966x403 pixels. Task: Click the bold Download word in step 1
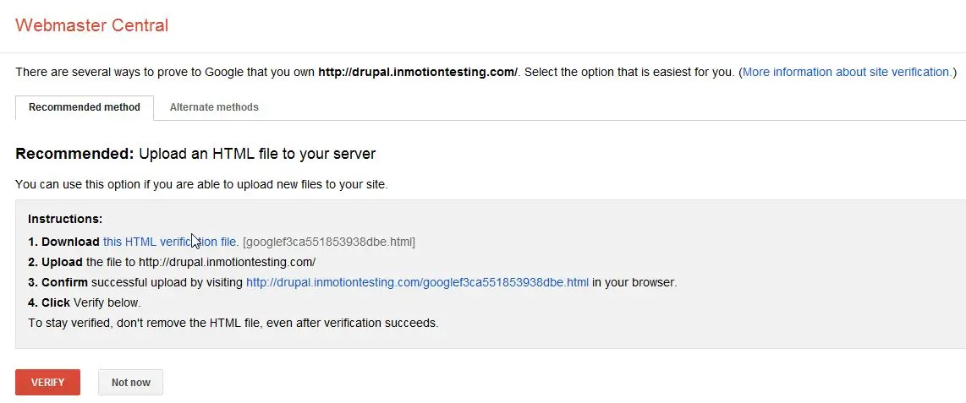tap(70, 242)
